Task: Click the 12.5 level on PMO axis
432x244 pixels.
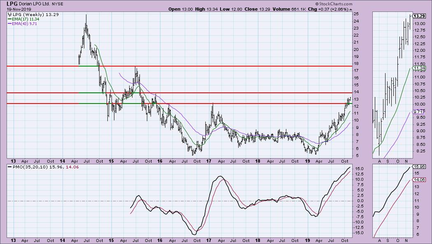Action: pyautogui.click(x=358, y=174)
